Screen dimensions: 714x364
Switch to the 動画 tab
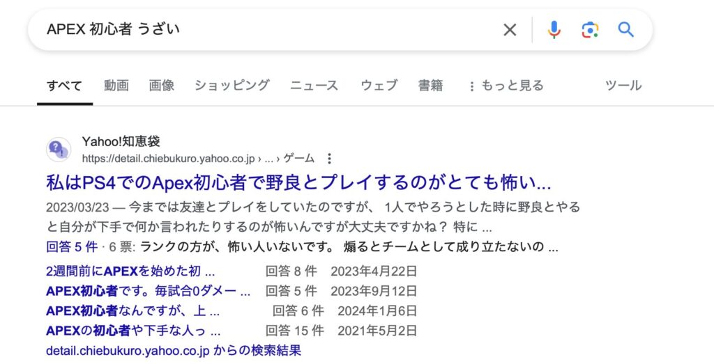tap(116, 86)
